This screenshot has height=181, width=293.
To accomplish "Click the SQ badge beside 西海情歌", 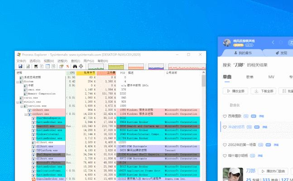I will (x=246, y=116).
